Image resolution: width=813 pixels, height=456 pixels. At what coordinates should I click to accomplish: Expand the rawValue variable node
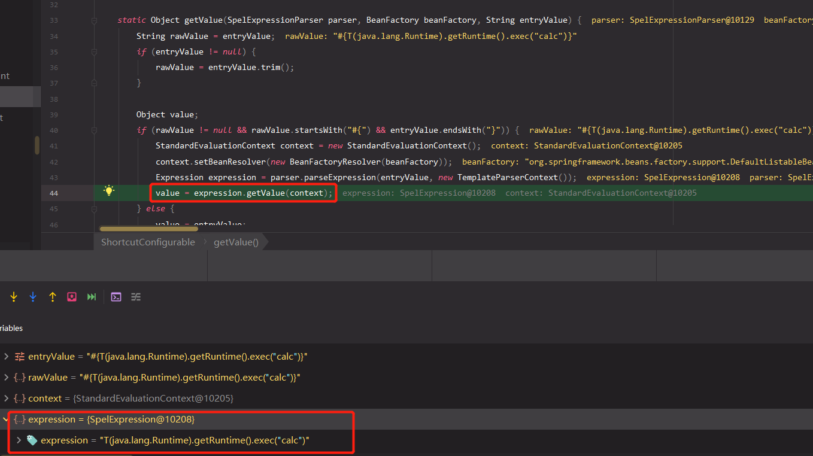6,378
